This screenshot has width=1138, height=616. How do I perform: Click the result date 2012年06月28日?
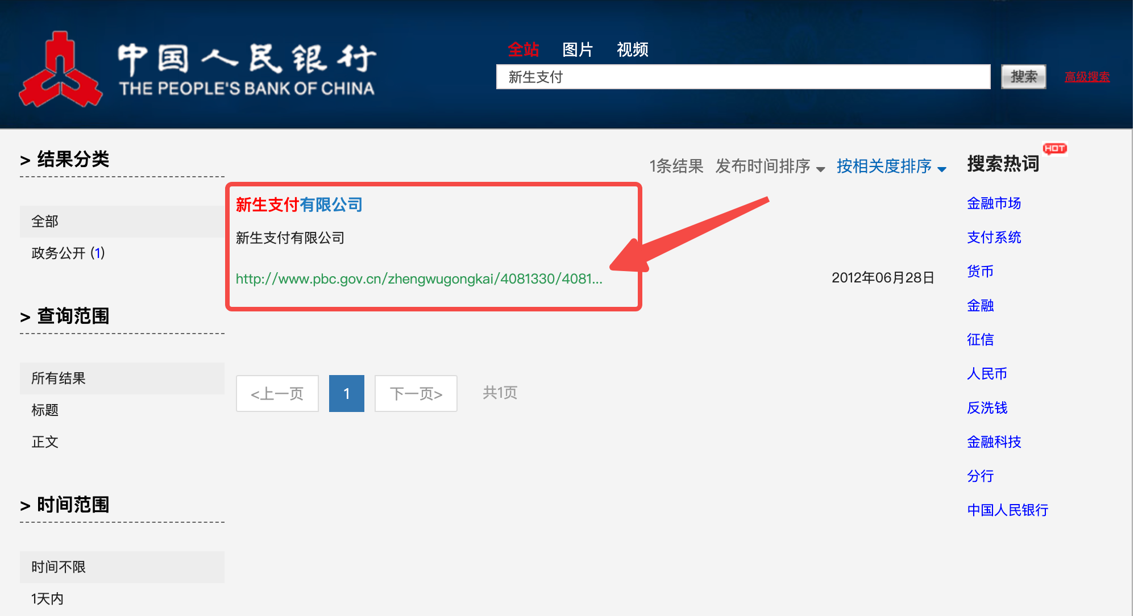click(883, 277)
